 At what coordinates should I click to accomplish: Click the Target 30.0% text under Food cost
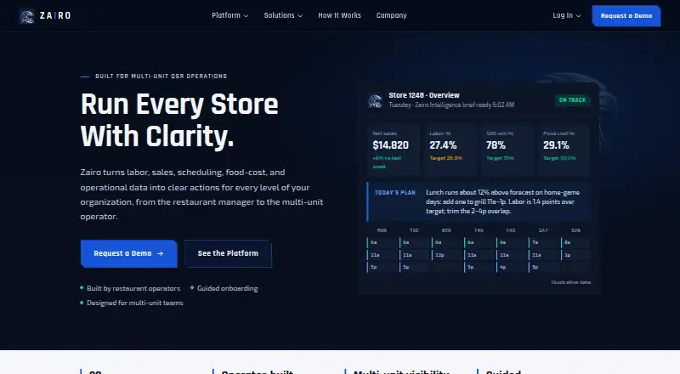559,158
